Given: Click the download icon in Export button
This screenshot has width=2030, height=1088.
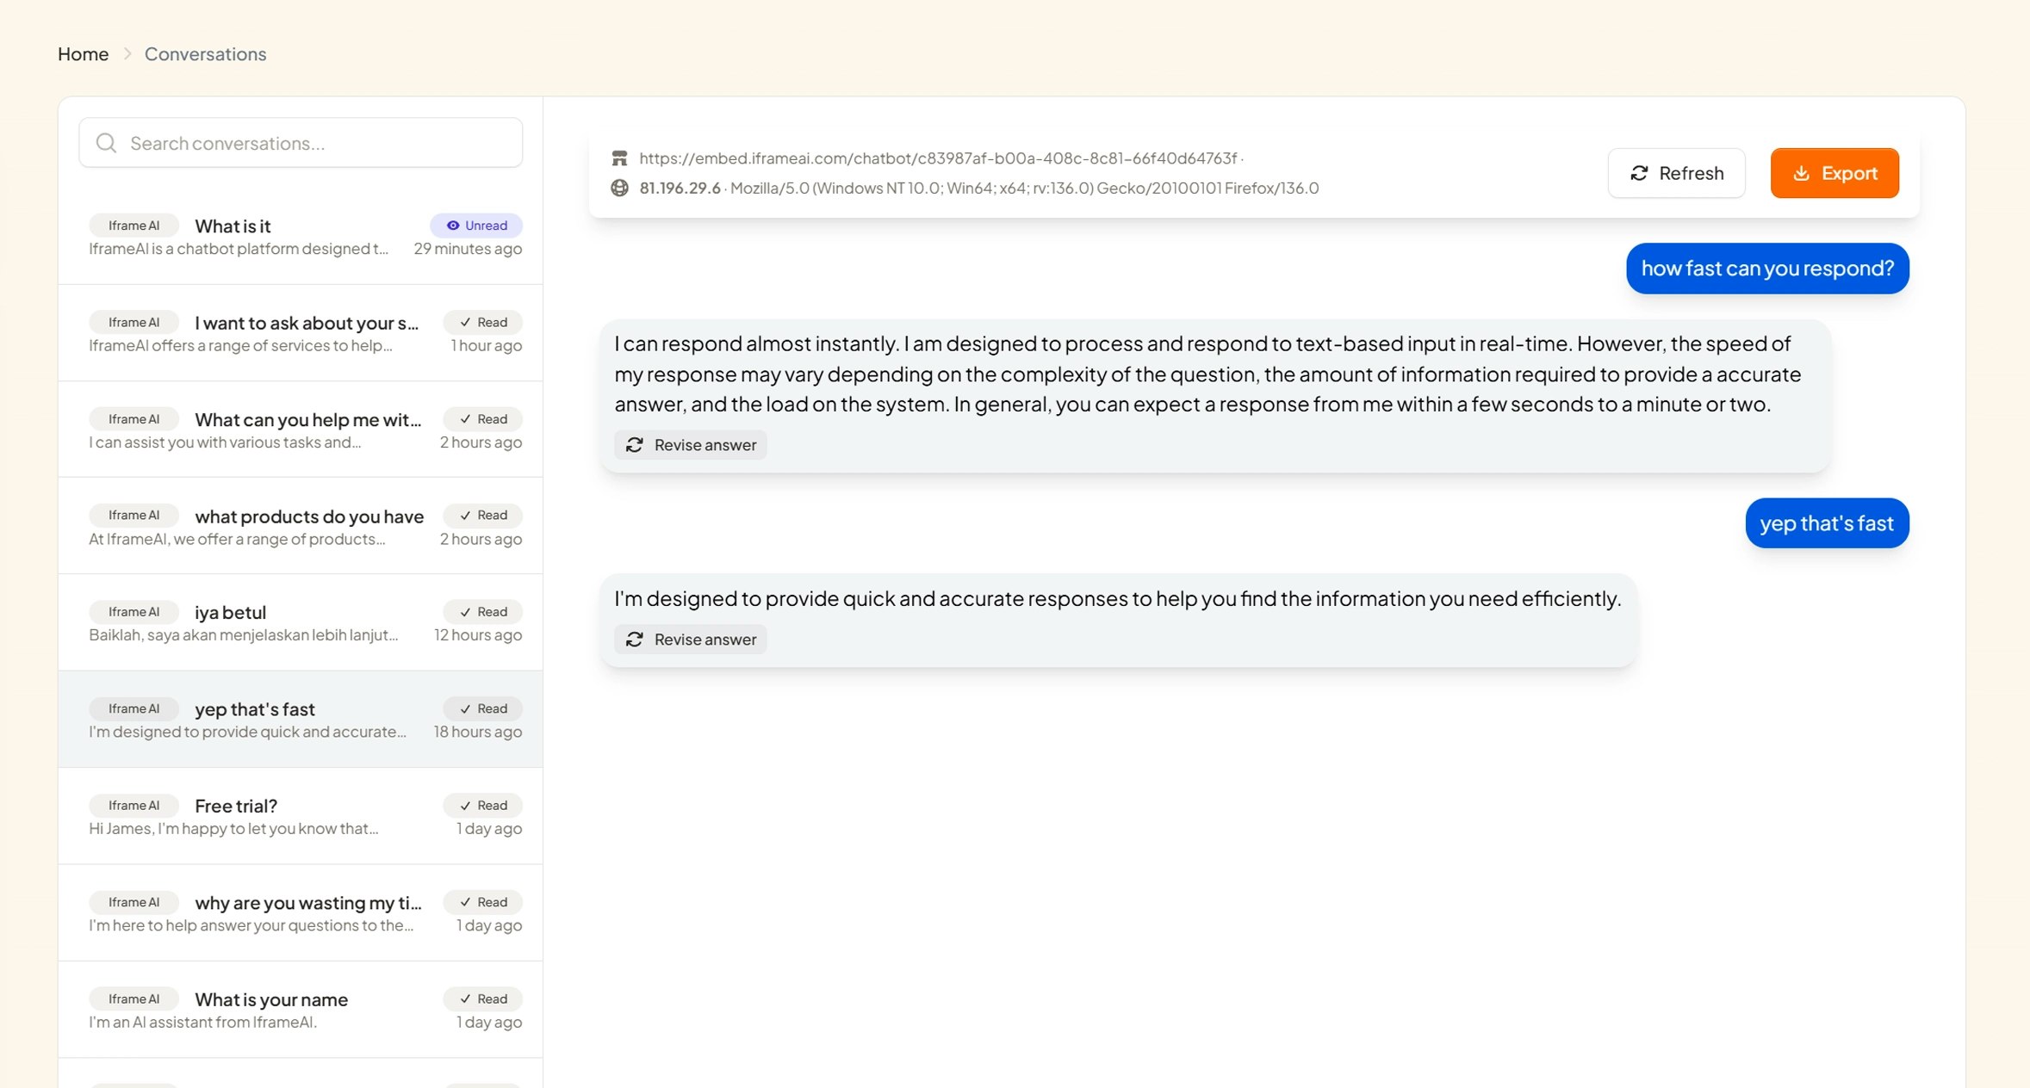Looking at the screenshot, I should (1801, 173).
